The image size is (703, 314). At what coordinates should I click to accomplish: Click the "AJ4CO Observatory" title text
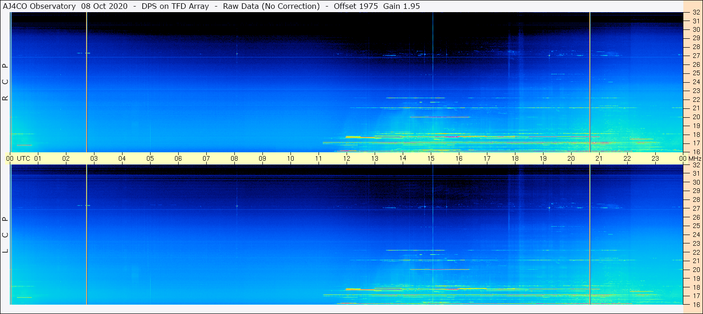(x=39, y=6)
